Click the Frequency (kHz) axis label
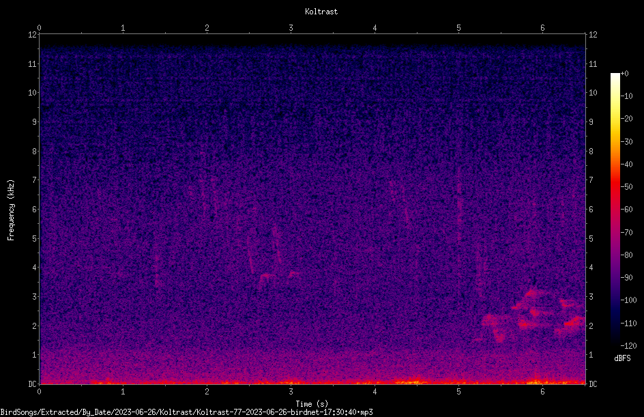The width and height of the screenshot is (644, 417). pos(11,210)
